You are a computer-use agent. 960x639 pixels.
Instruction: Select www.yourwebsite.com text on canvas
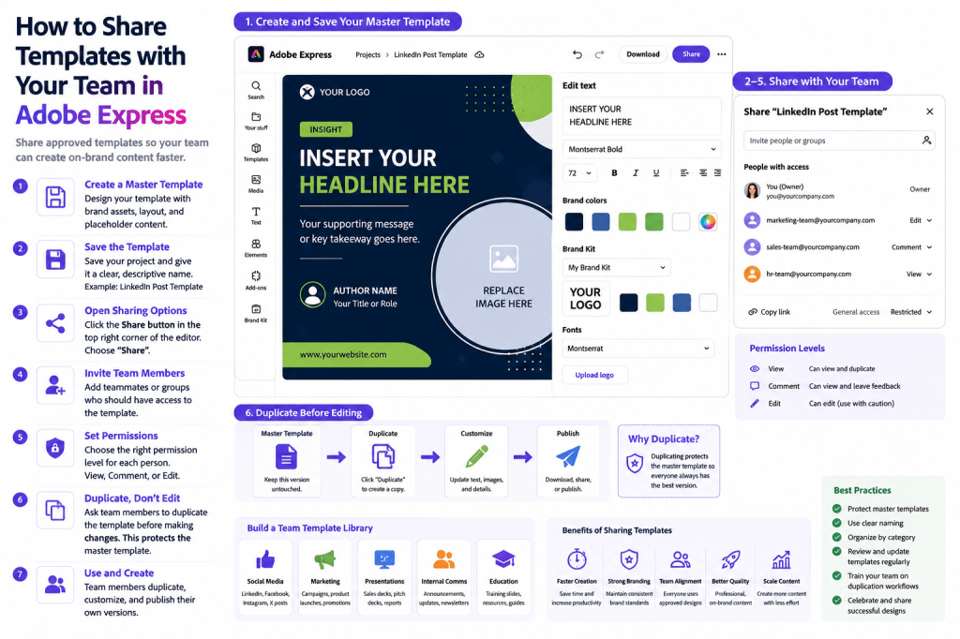(x=343, y=354)
